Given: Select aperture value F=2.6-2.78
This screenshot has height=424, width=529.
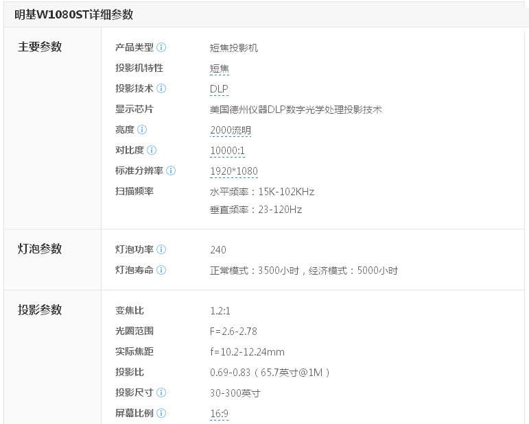Looking at the screenshot, I should tap(233, 332).
